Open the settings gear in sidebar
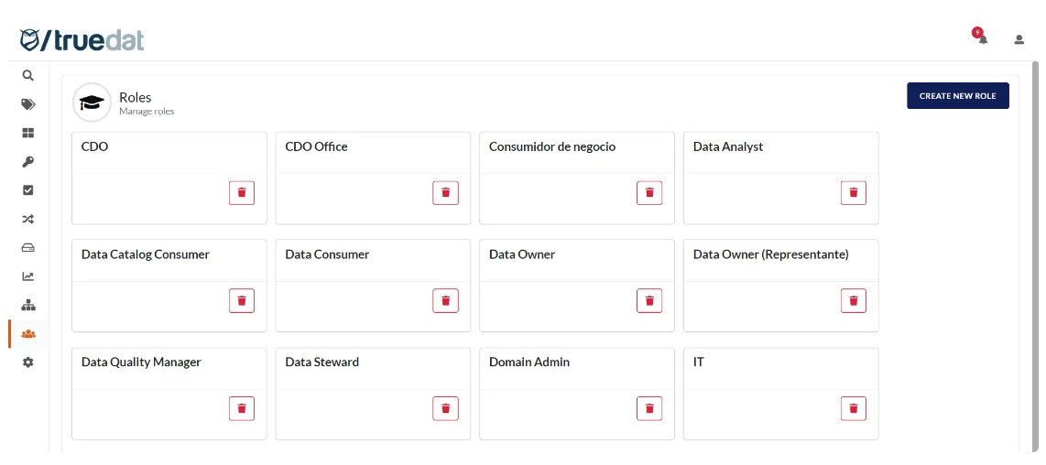The height and width of the screenshot is (465, 1046). pyautogui.click(x=28, y=362)
